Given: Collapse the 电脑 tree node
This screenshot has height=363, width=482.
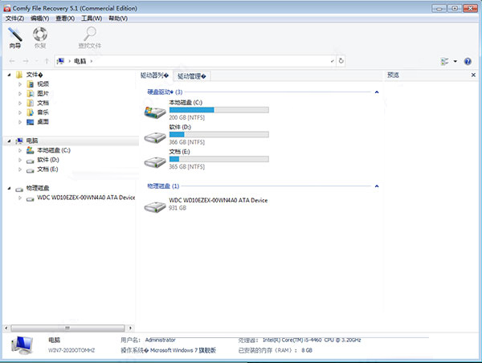Looking at the screenshot, I should pos(10,141).
